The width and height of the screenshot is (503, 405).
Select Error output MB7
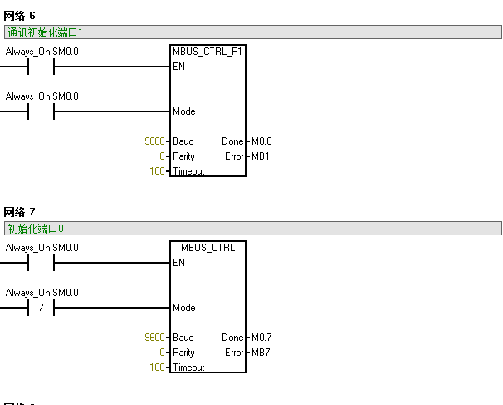(x=261, y=353)
